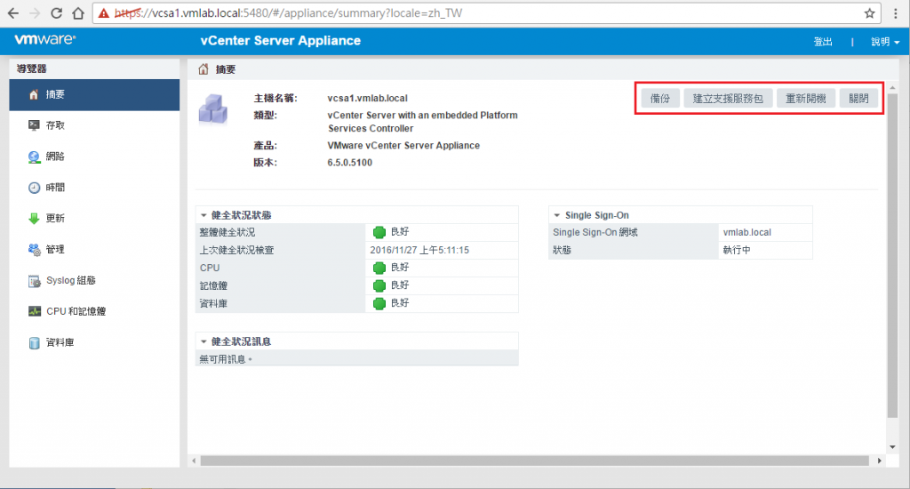This screenshot has width=910, height=489.
Task: Click 建立支援服務包 button
Action: point(729,98)
